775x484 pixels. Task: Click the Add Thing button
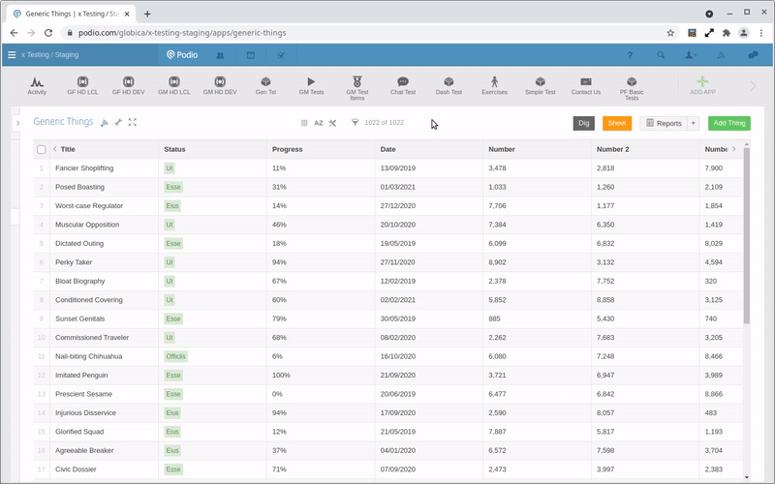728,123
